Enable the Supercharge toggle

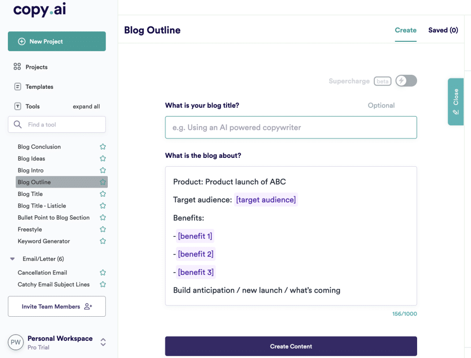(406, 80)
